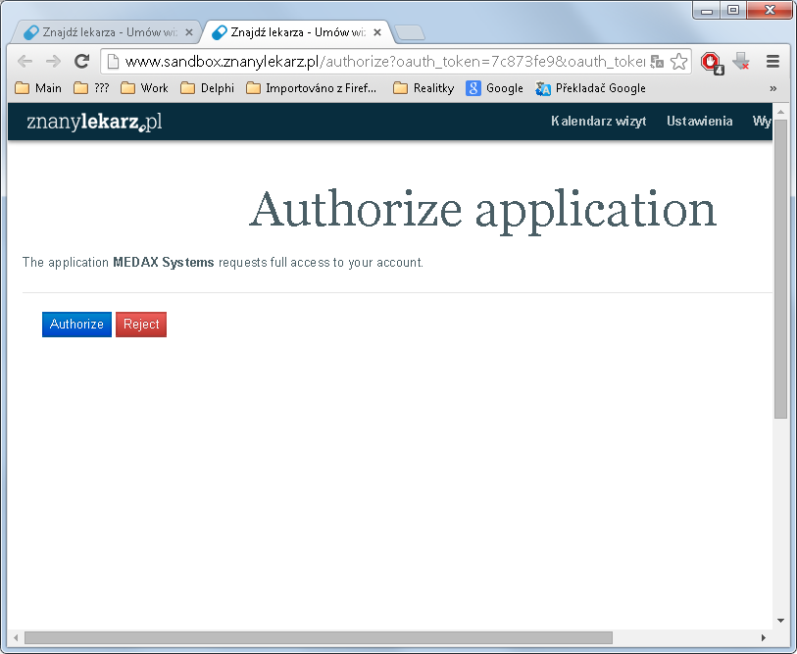This screenshot has height=654, width=797.
Task: Click the translate icon in address bar
Action: [x=657, y=62]
